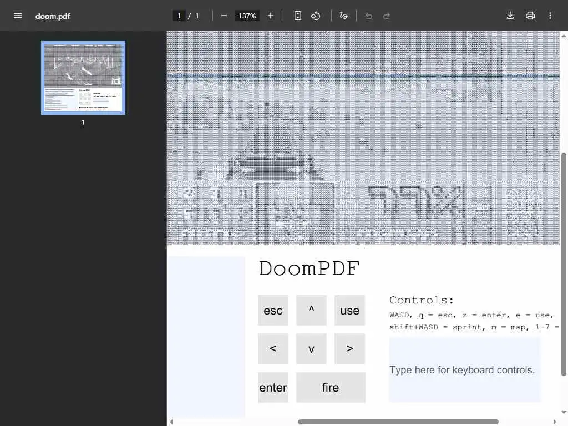Click the page number input field
The height and width of the screenshot is (426, 568).
click(x=179, y=16)
